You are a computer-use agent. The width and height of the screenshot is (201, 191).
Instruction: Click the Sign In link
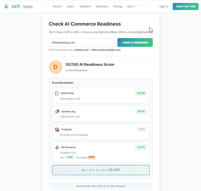coord(164,6)
